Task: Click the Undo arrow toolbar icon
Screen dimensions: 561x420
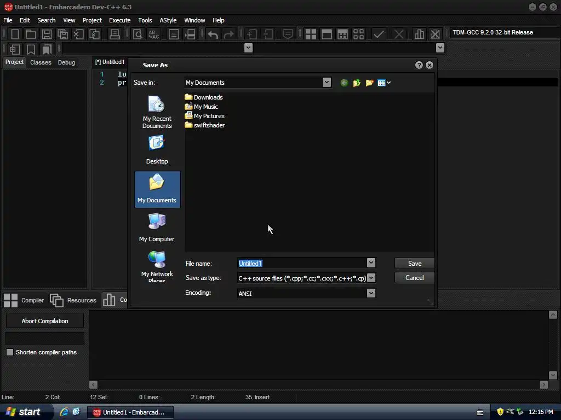Action: point(213,34)
